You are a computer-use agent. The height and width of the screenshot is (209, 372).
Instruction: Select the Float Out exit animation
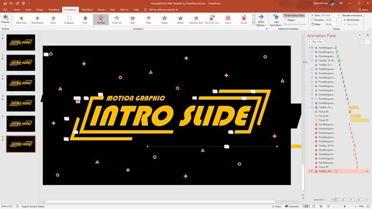117,19
